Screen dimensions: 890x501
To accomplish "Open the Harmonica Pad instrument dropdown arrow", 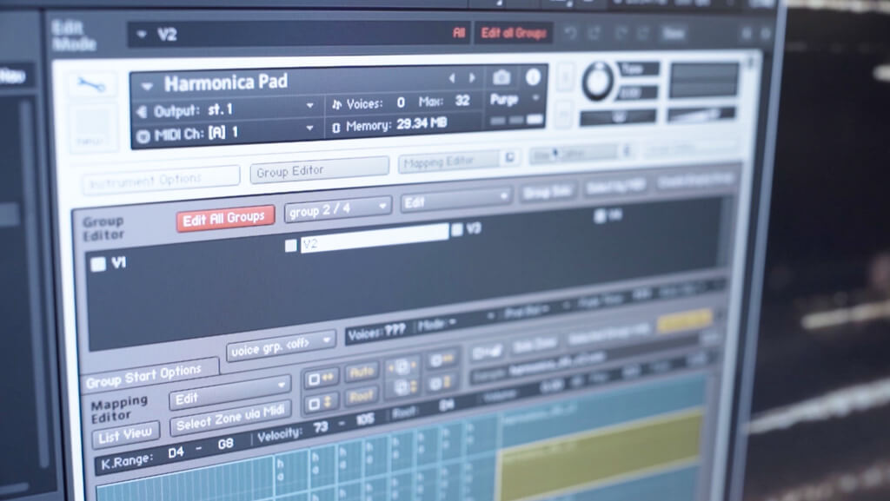I will tap(147, 86).
